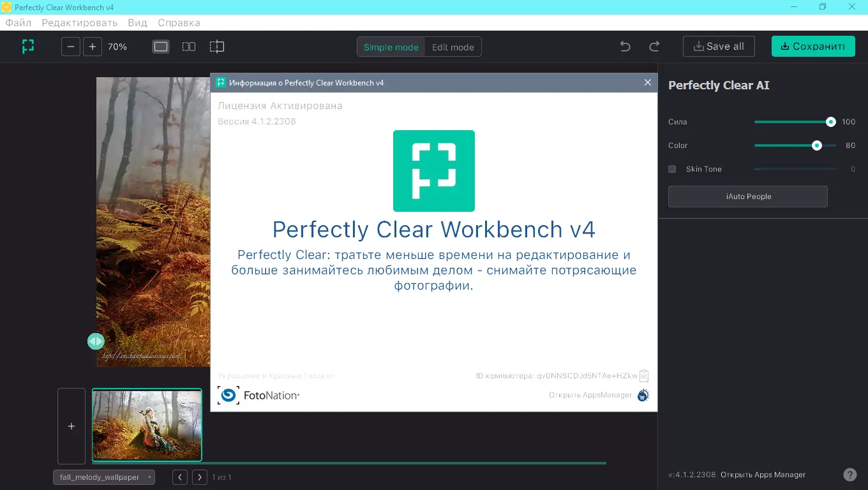Screen dimensions: 868x490
Task: Undo the last adjustment
Action: click(x=625, y=47)
